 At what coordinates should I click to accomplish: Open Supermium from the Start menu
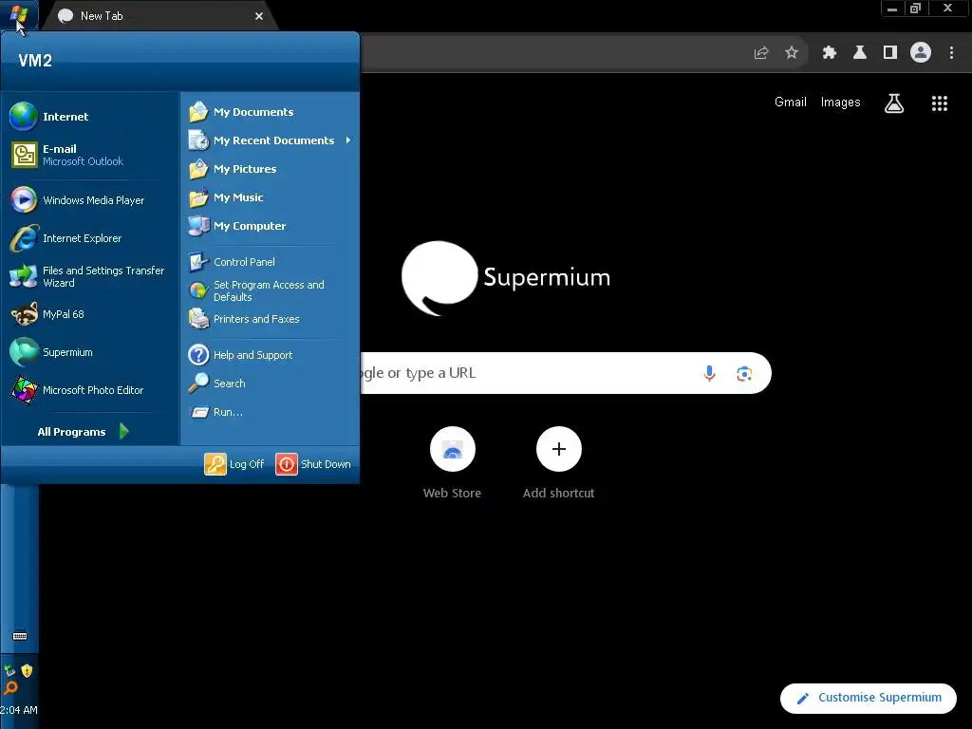[x=90, y=352]
